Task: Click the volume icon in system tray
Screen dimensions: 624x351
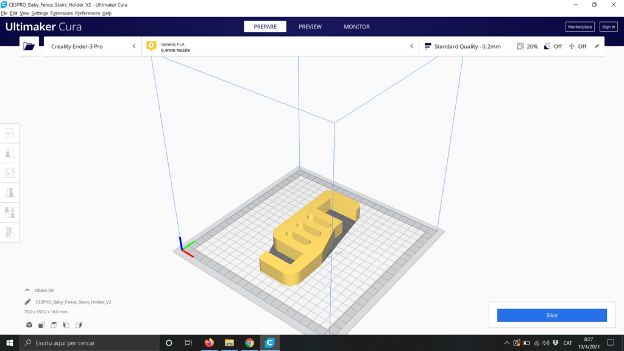Action: (x=545, y=343)
